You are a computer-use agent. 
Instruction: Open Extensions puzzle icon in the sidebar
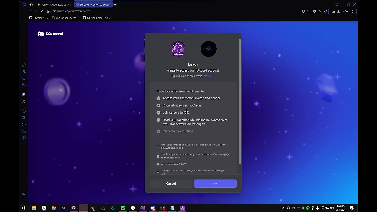pyautogui.click(x=24, y=131)
